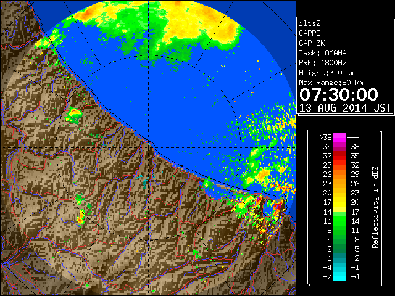This screenshot has width=395, height=296.
Task: Click the 'Reflectivity in dBZ' legend title
Action: tap(375, 207)
